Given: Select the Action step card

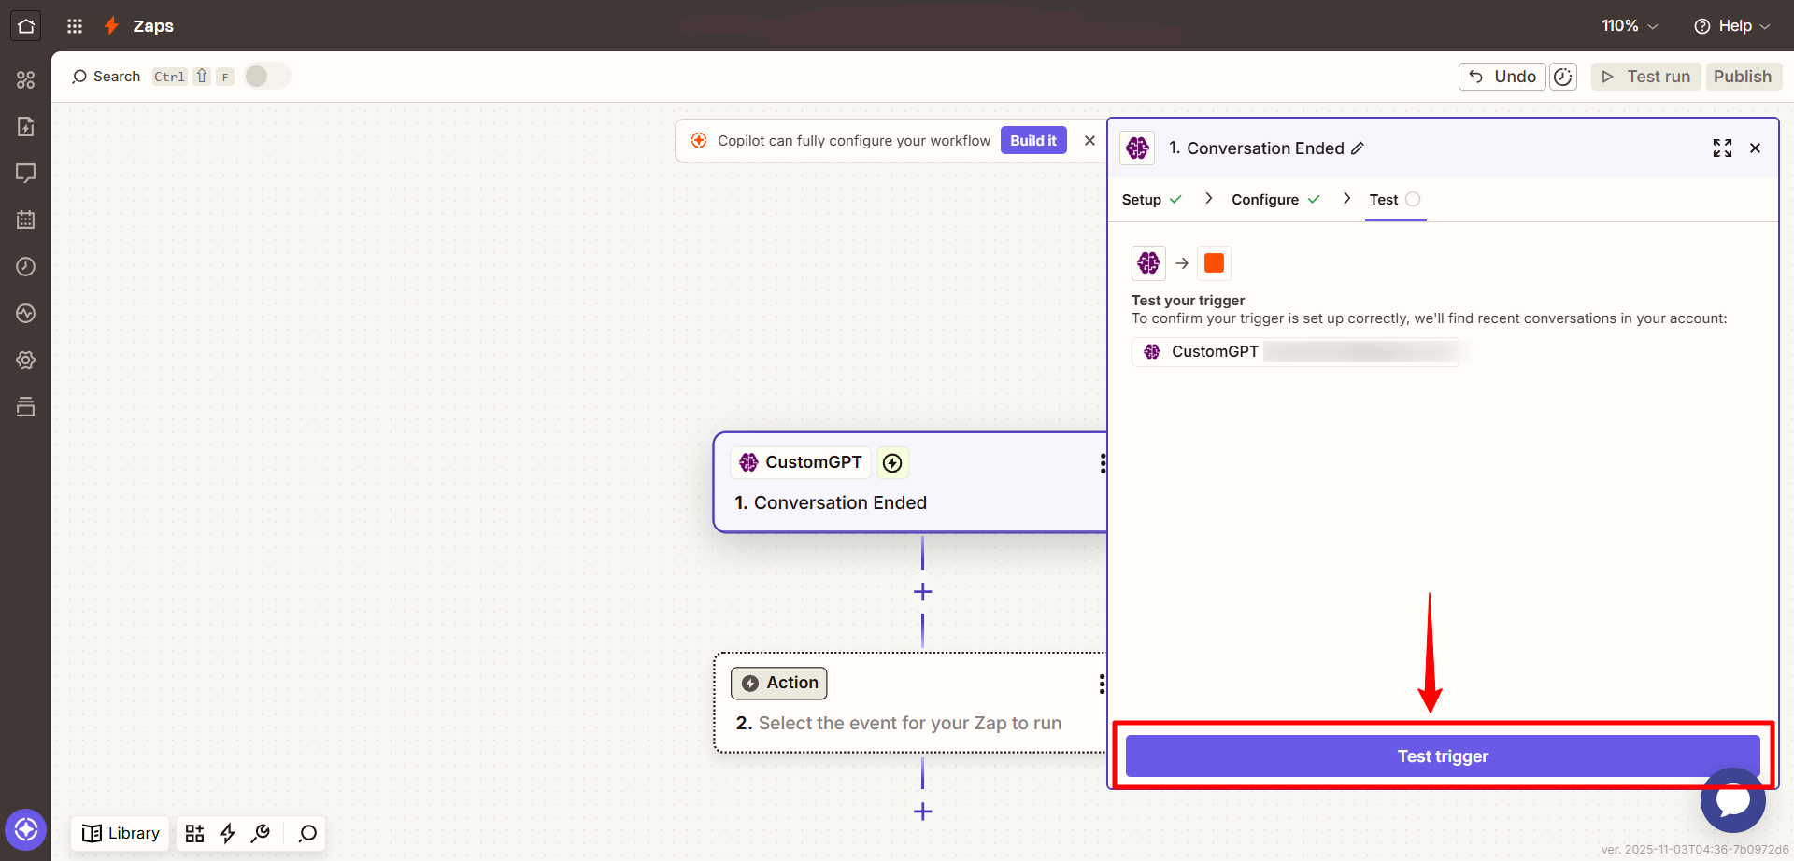Looking at the screenshot, I should [x=910, y=703].
